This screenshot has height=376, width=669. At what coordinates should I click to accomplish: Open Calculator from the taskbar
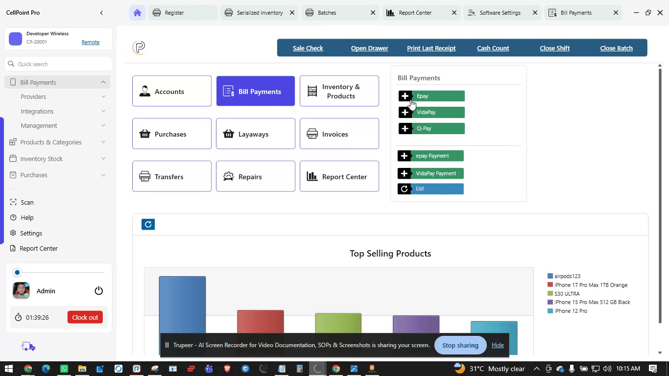[x=300, y=369]
